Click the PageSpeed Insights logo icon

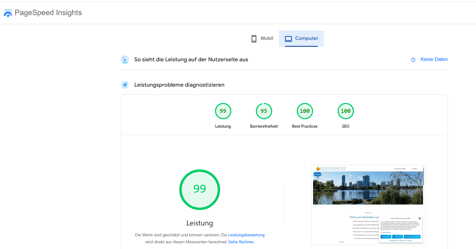click(8, 13)
